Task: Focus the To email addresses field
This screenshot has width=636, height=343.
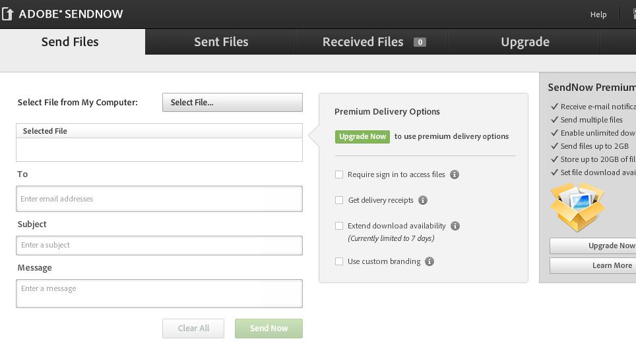Action: (x=160, y=199)
